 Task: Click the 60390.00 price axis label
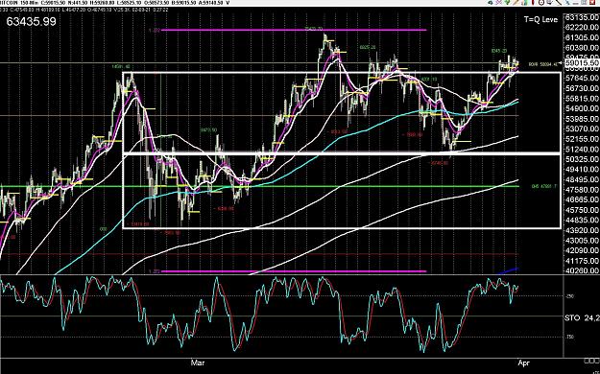click(582, 48)
